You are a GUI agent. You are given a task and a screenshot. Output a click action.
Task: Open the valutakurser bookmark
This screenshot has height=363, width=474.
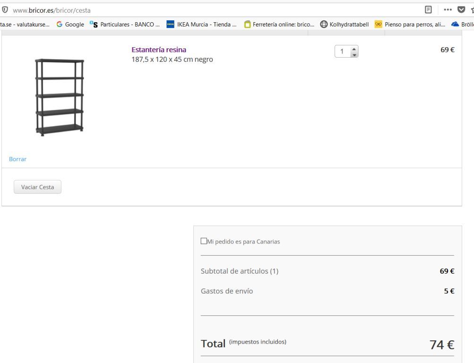pos(25,25)
